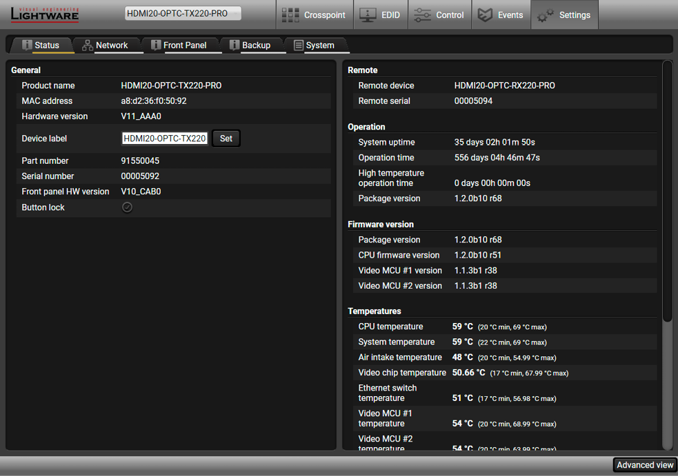
Task: Open the device selector HDMI20-OPTC-TX220-PRO
Action: 183,13
